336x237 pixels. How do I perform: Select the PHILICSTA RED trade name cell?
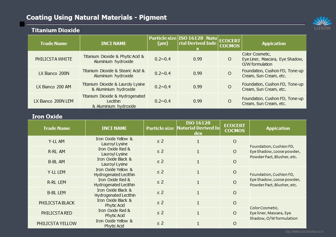(x=57, y=213)
